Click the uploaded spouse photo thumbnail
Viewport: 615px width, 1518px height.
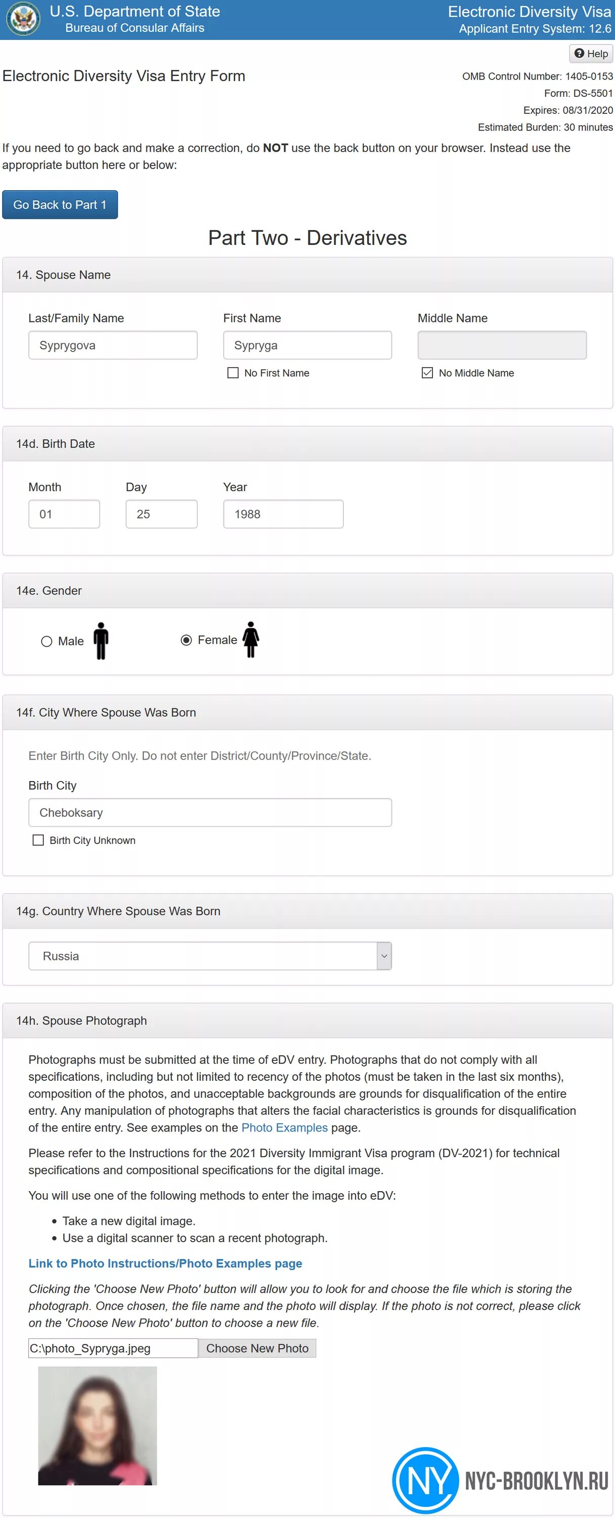click(x=97, y=1425)
